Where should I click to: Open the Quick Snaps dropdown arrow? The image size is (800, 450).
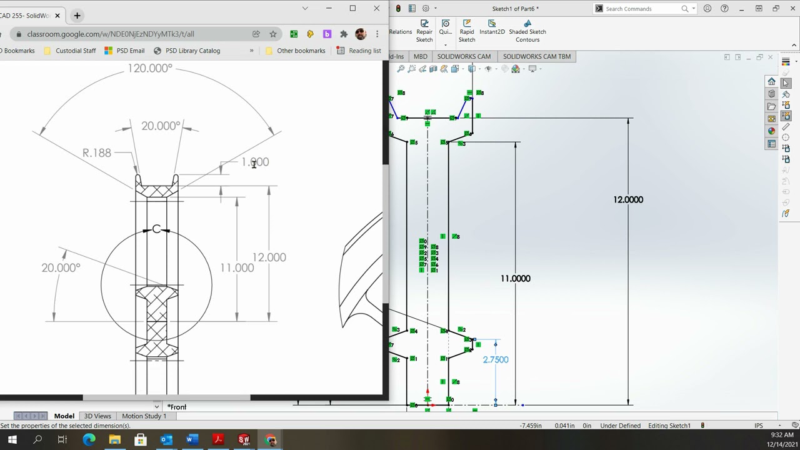[x=446, y=45]
